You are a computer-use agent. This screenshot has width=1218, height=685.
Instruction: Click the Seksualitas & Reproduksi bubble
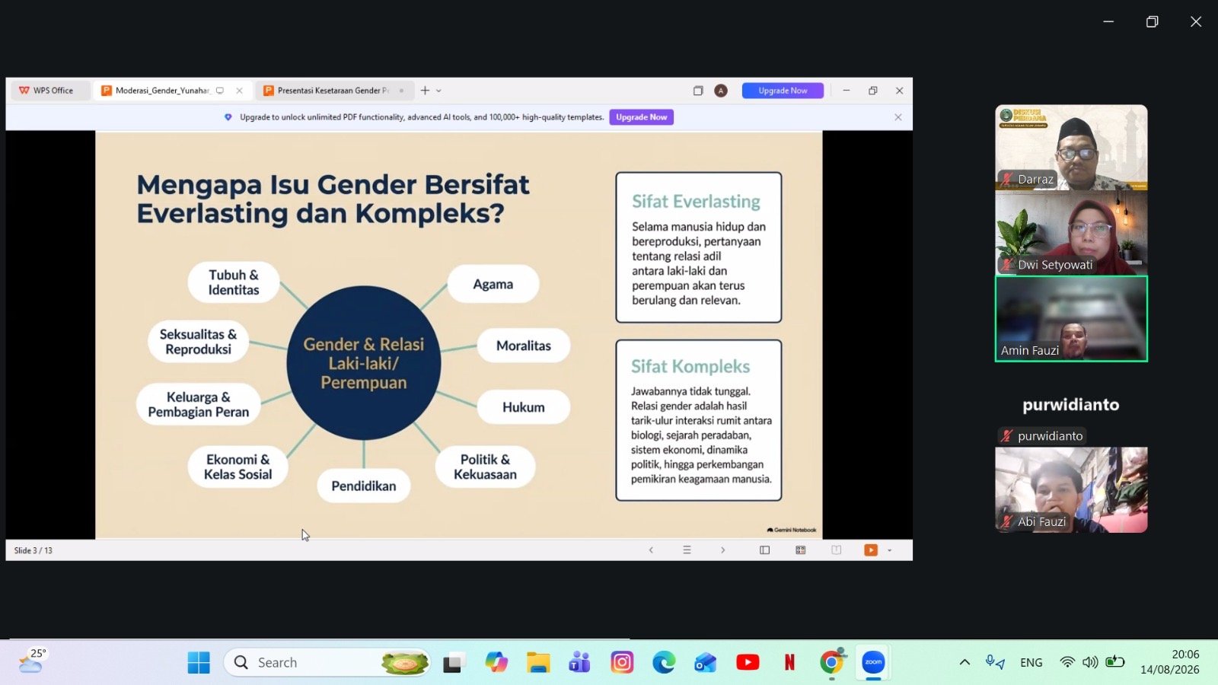(x=199, y=342)
